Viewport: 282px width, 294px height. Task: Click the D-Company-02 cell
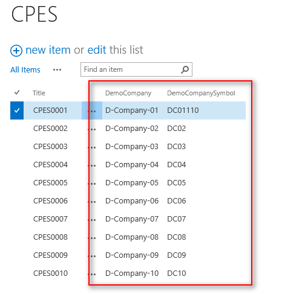coord(132,129)
